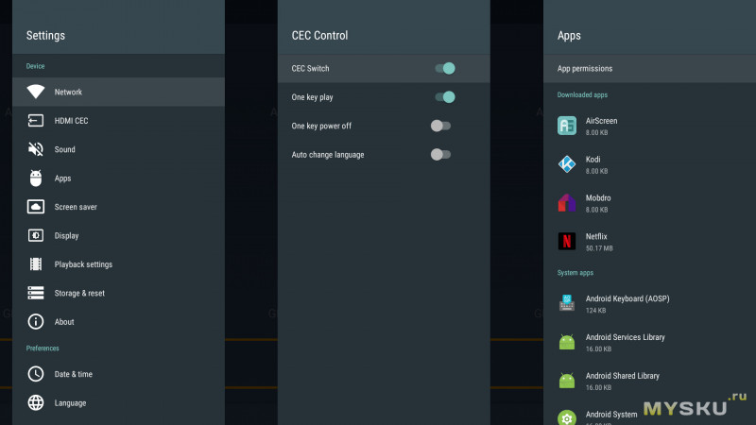Open the Display settings menu item
This screenshot has width=756, height=425.
[66, 235]
